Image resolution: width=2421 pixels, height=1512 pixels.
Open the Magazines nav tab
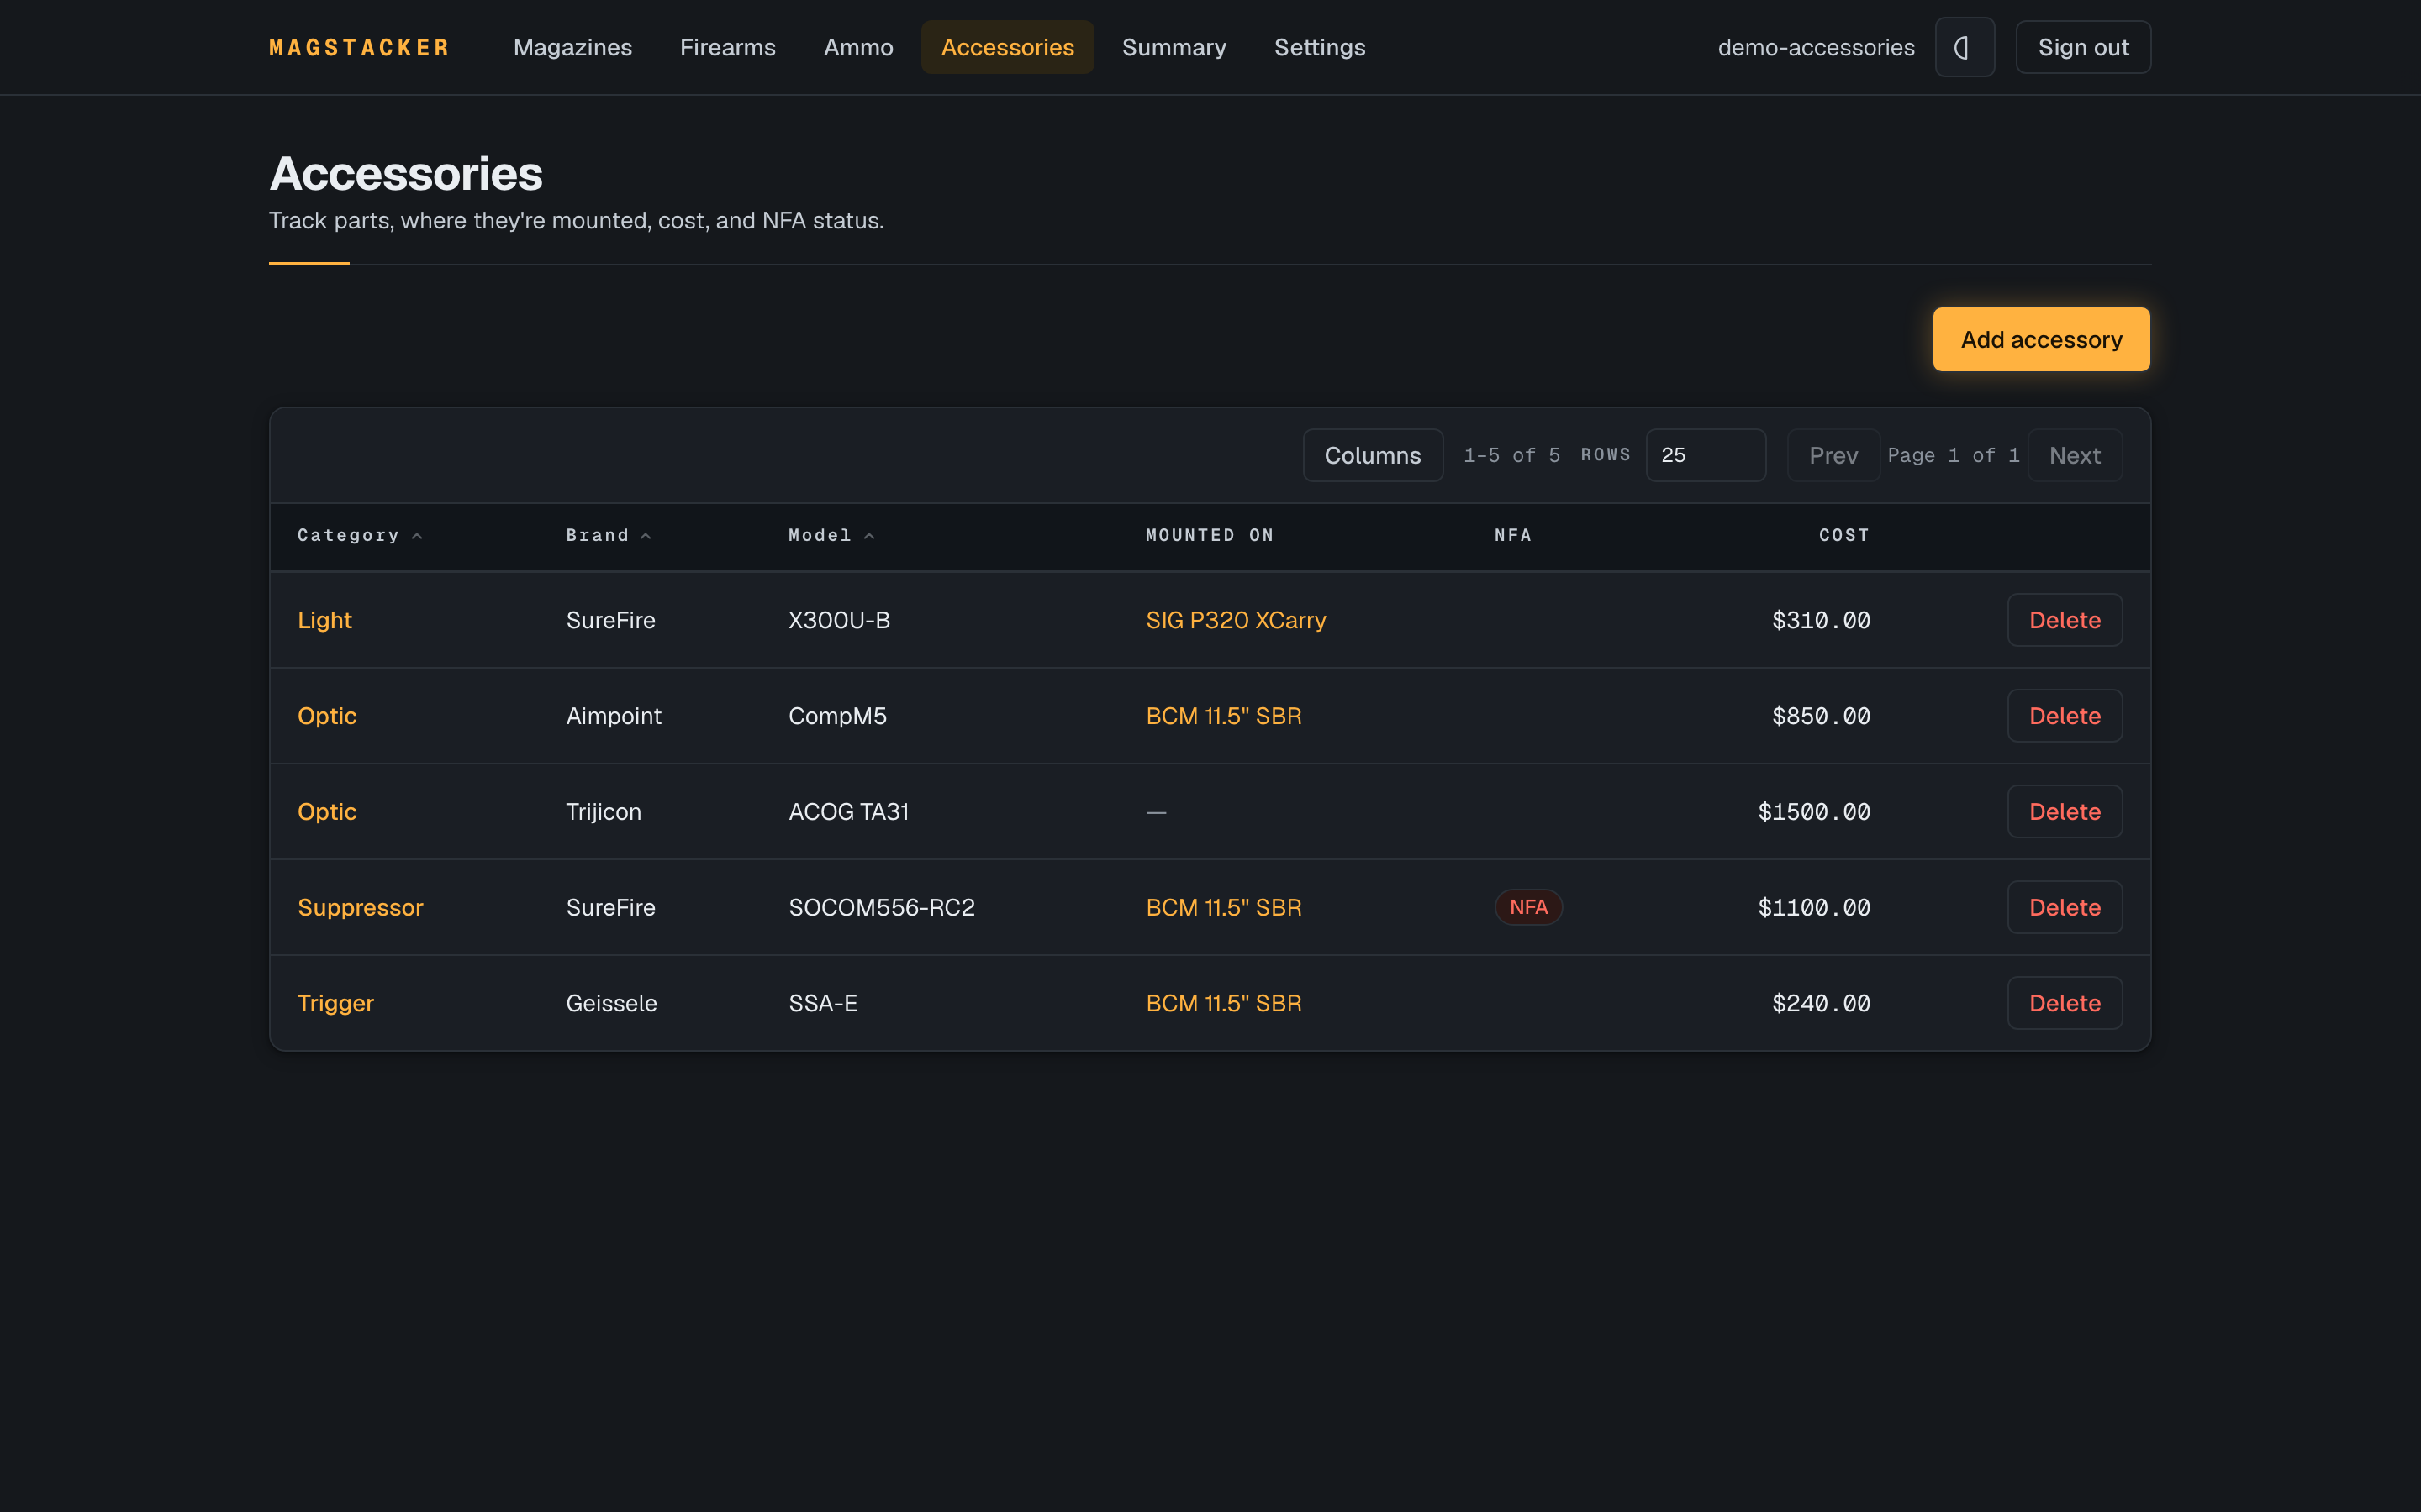point(572,47)
